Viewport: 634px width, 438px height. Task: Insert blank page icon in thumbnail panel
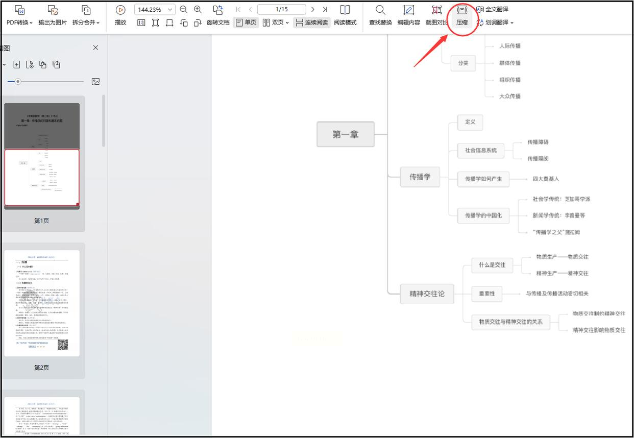click(x=17, y=64)
